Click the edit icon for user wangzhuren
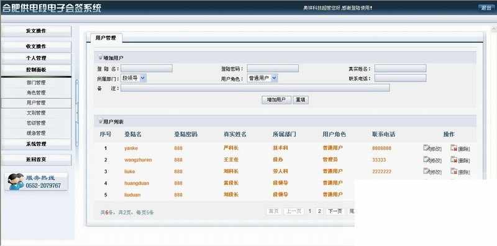The width and height of the screenshot is (497, 246). click(x=426, y=160)
